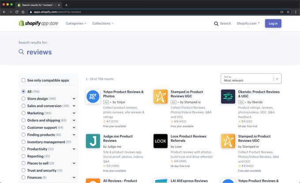Click the Yotpo app icon
Image resolution: width=300 pixels, height=183 pixels.
pos(93,97)
